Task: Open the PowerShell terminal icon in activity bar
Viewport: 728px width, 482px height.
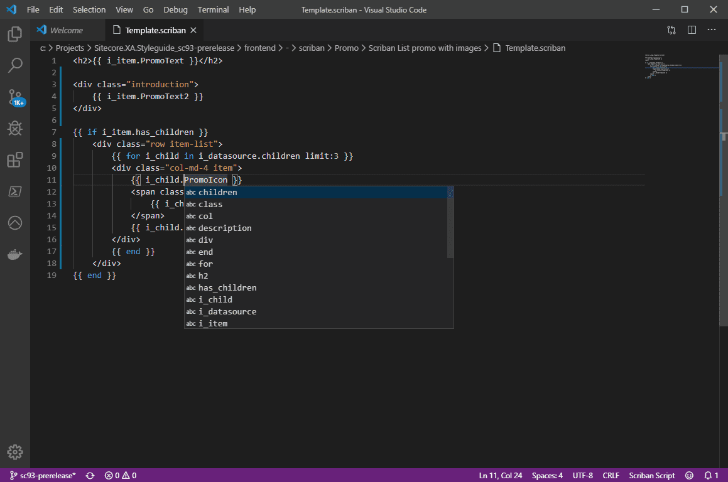Action: 15,191
